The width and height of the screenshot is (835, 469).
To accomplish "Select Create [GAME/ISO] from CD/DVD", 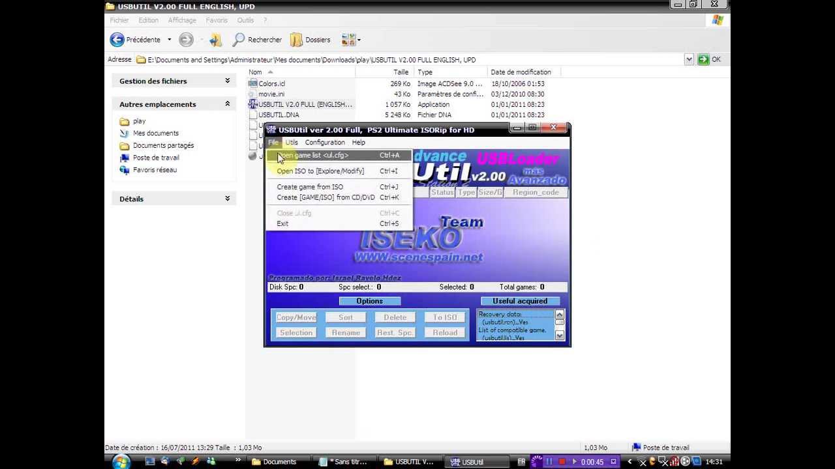I will (339, 197).
